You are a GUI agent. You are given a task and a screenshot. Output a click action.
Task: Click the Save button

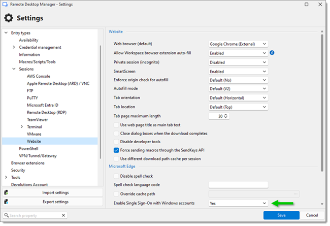pos(281,215)
